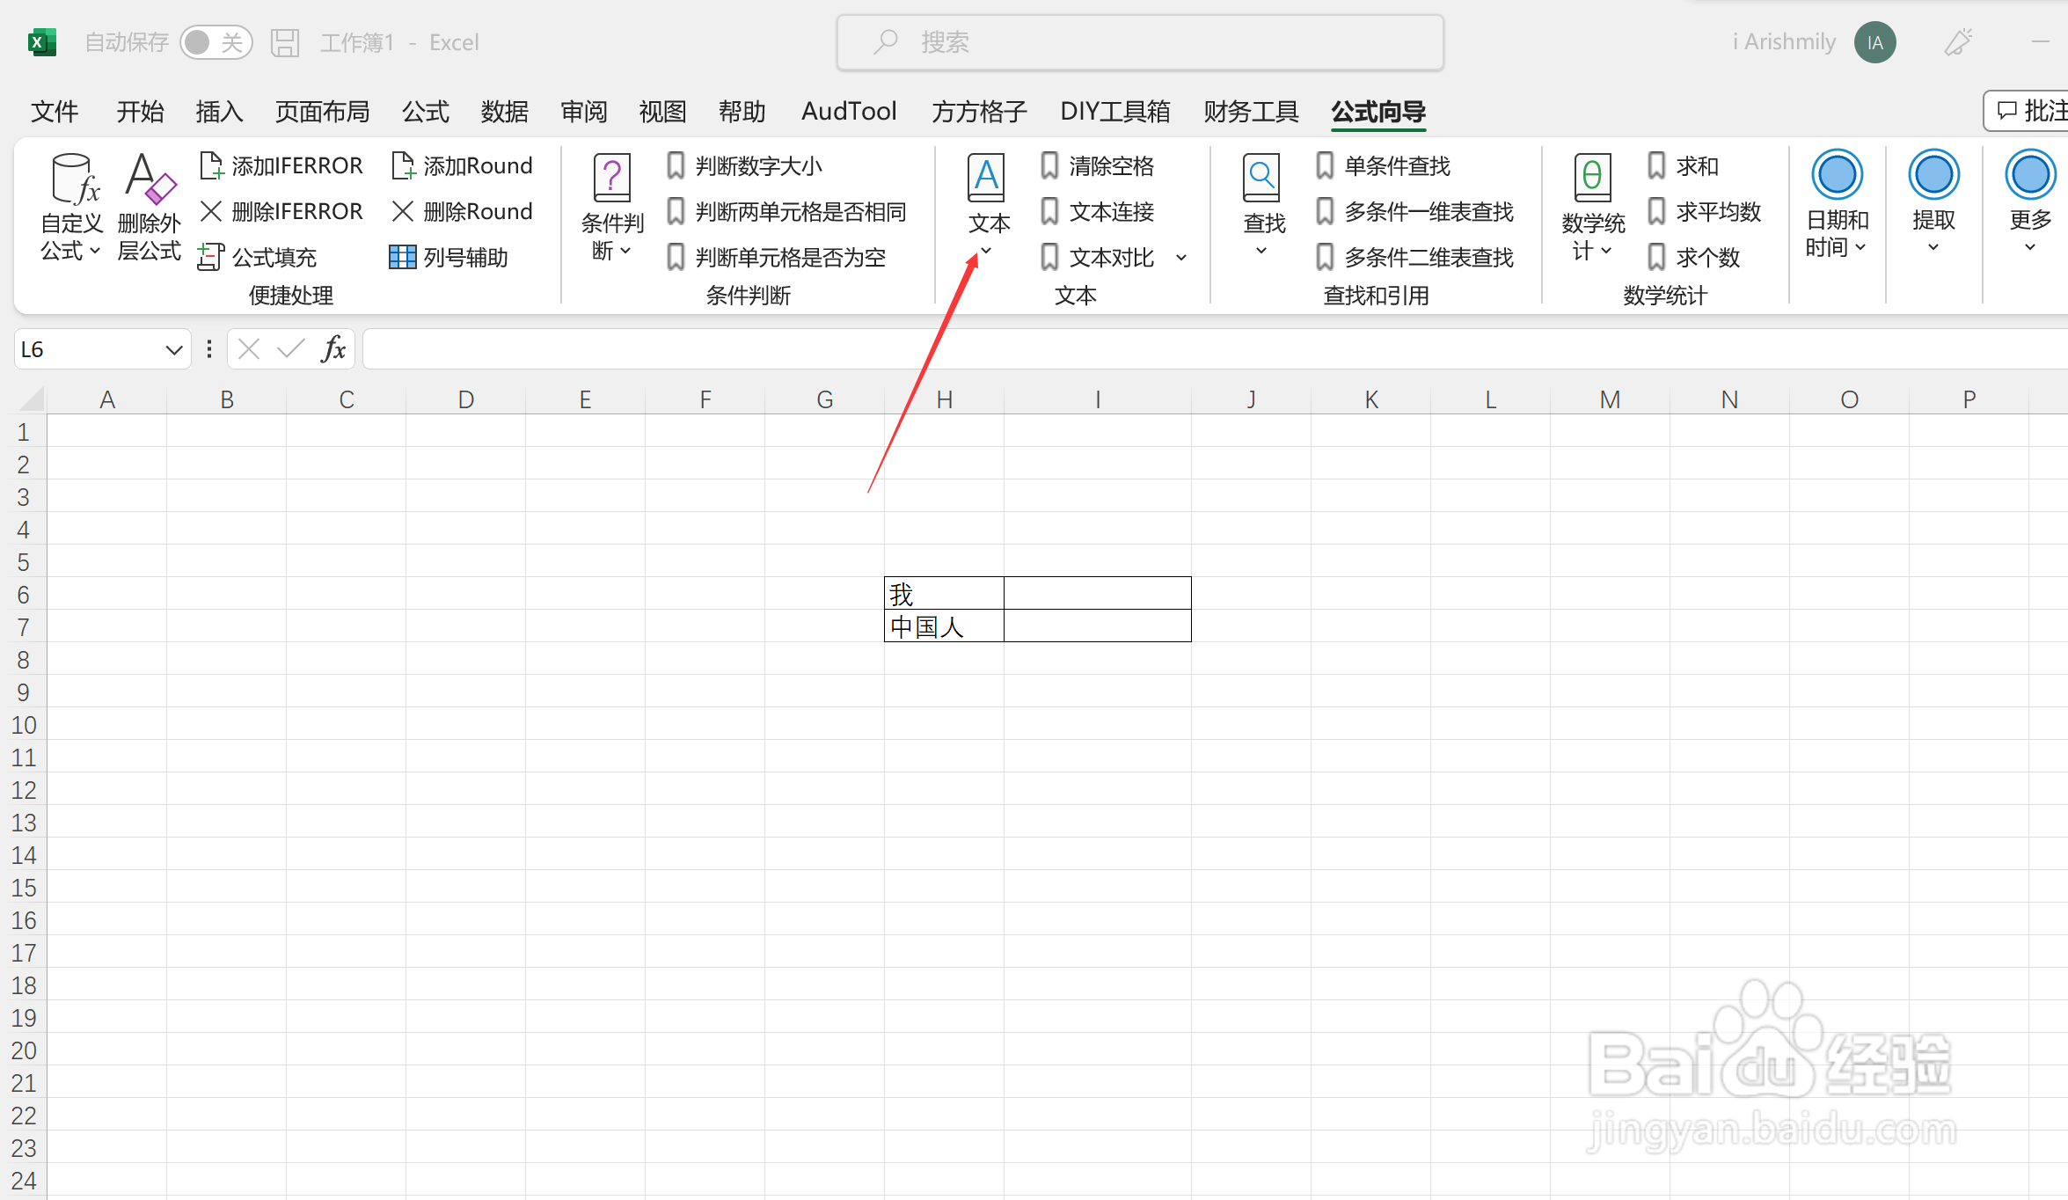Switch to the 方方格子 ribbon tab
The width and height of the screenshot is (2068, 1200).
[978, 111]
